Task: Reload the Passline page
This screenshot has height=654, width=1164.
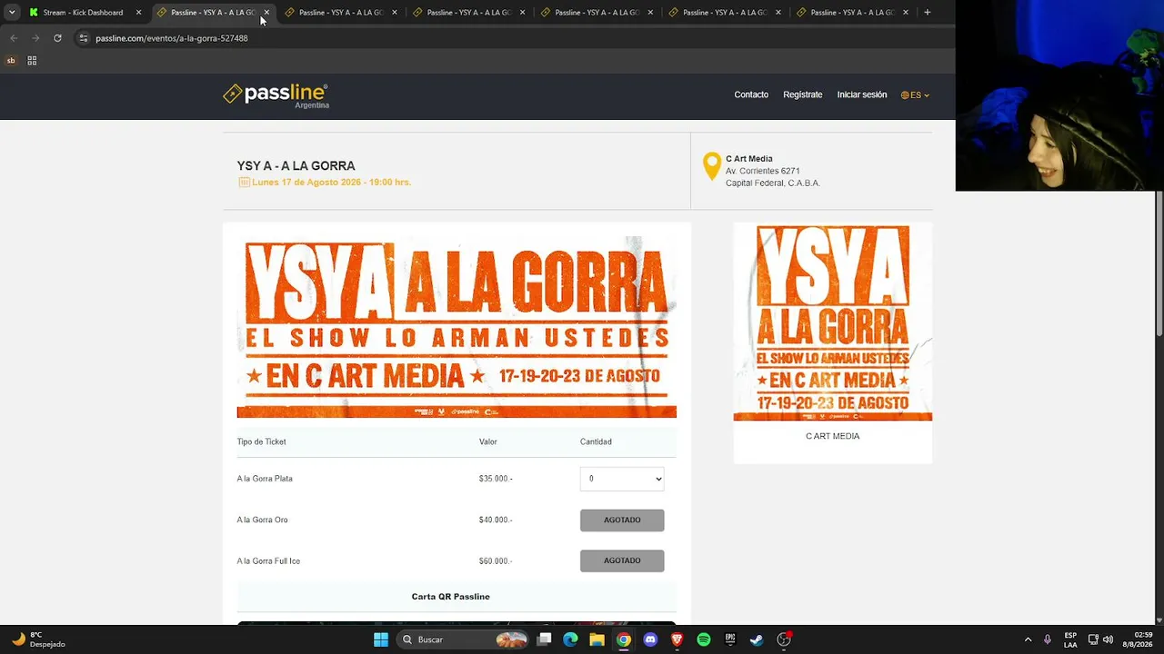Action: 57,38
